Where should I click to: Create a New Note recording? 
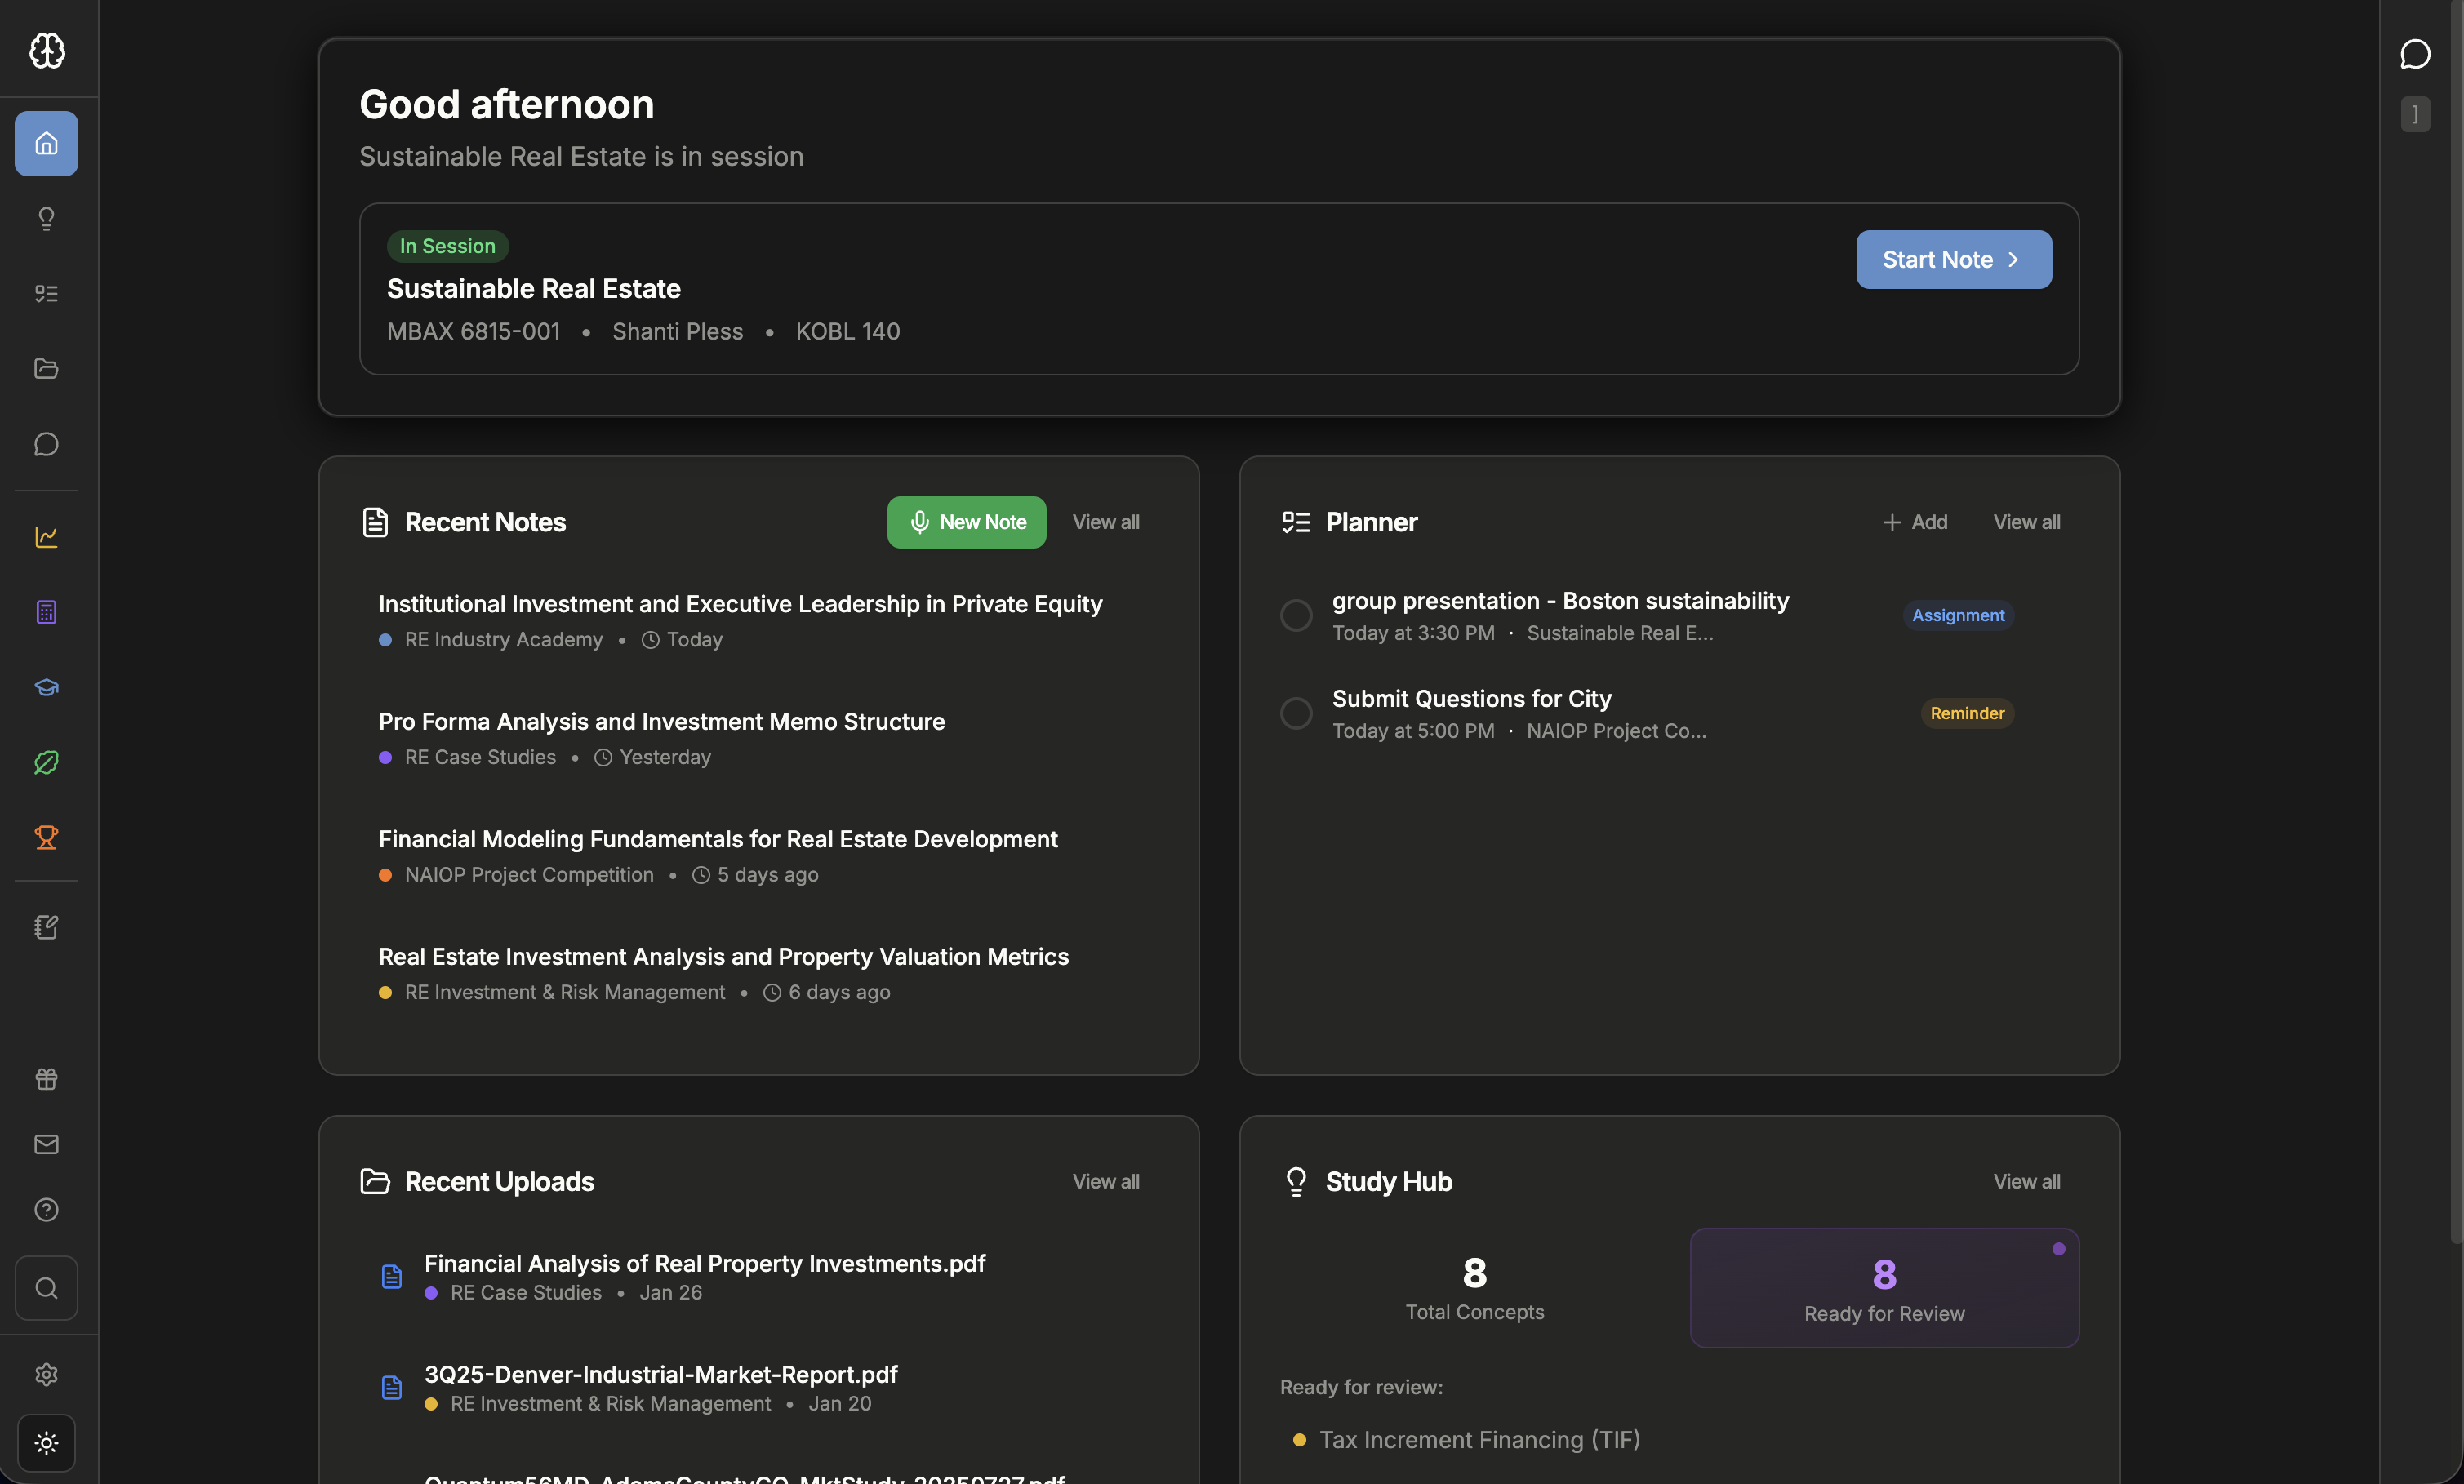click(966, 521)
